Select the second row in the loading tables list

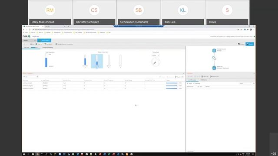(x=104, y=86)
